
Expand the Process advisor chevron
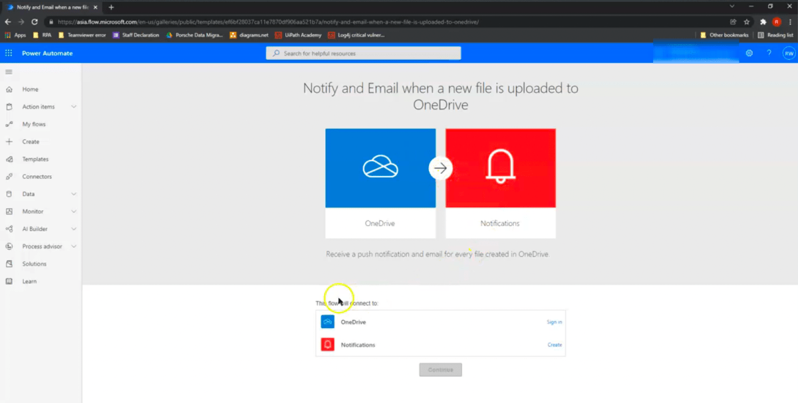point(74,246)
